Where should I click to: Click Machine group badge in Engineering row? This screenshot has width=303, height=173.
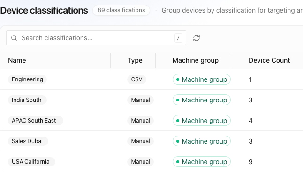[x=202, y=79]
